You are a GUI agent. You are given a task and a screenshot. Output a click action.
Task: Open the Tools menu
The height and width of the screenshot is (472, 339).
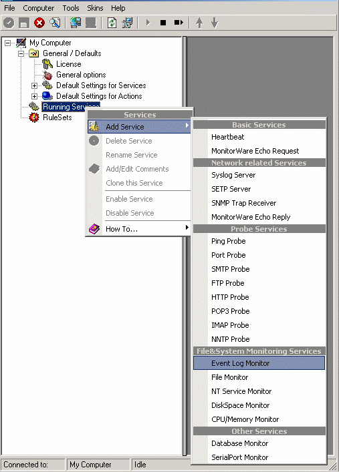tap(71, 8)
